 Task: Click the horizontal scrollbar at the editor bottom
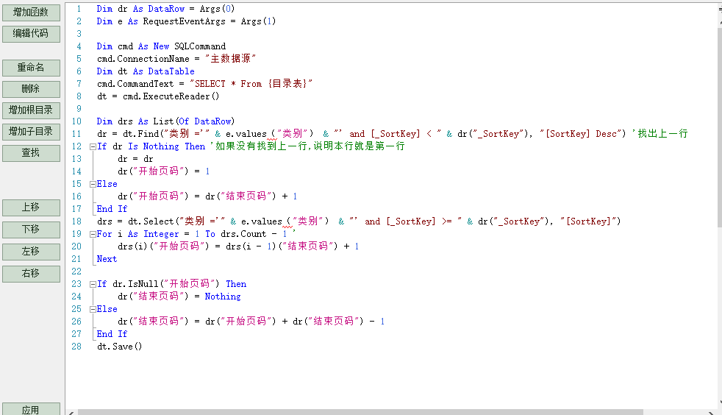click(368, 412)
